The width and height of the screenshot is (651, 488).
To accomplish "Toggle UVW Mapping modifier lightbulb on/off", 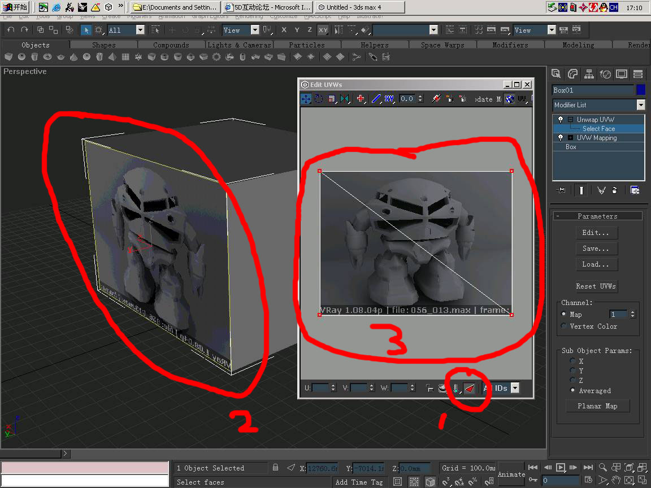I will point(561,137).
